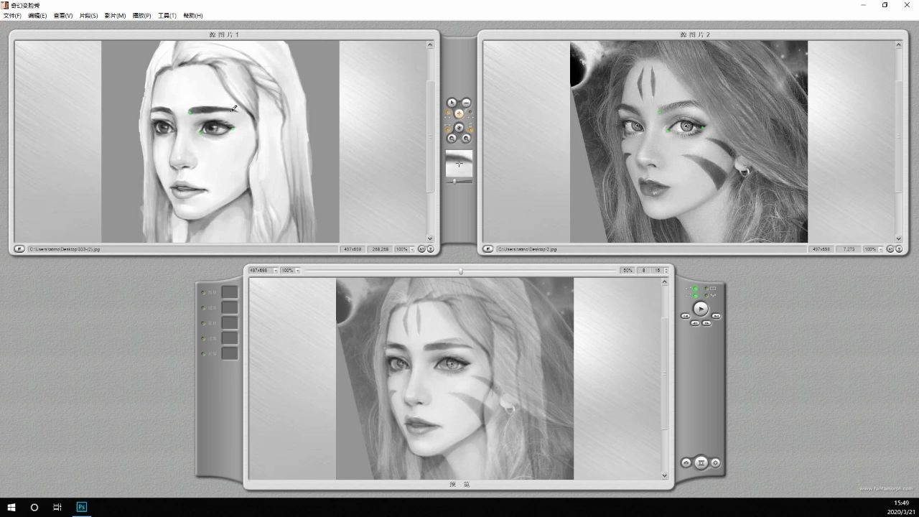
Task: Click source image 2 scroll down arrow
Action: click(898, 238)
